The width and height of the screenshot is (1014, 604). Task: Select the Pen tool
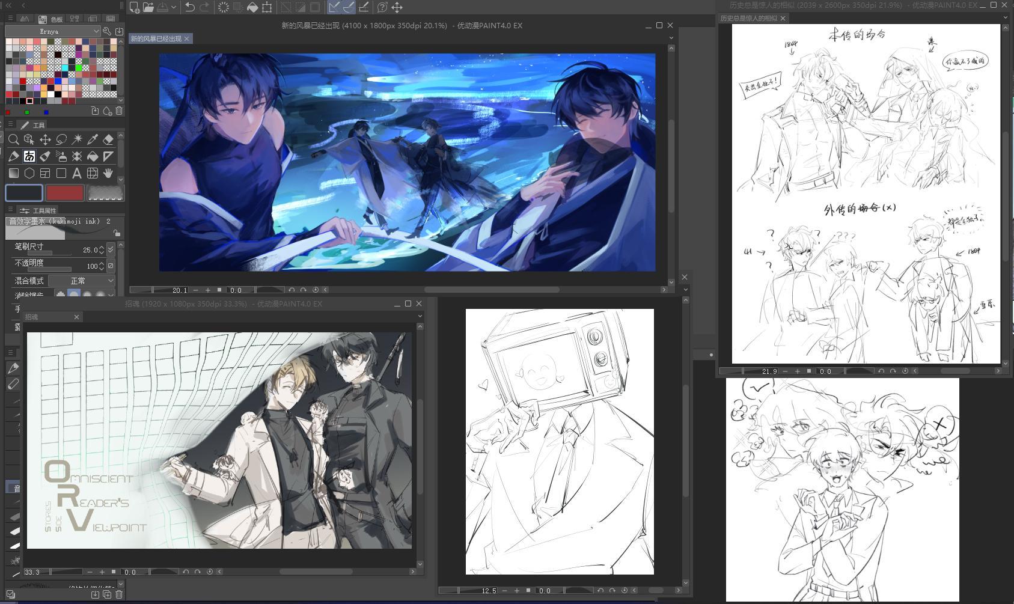(13, 156)
